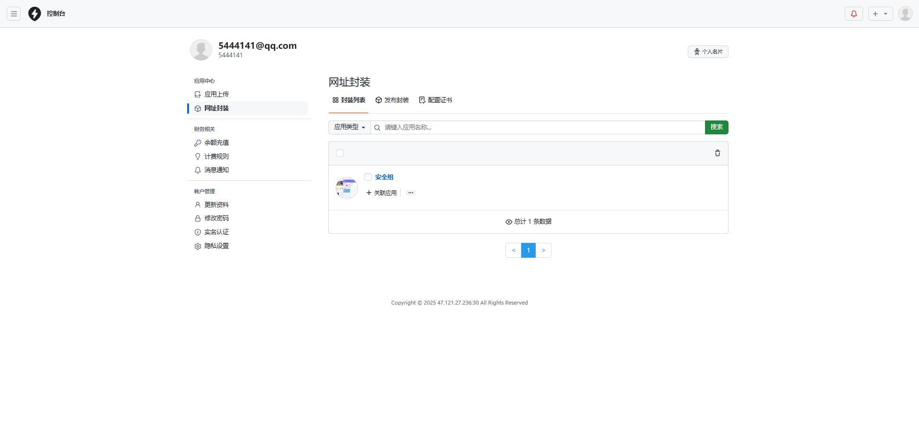The width and height of the screenshot is (919, 437).
Task: Open the 安全组 link
Action: tap(384, 177)
